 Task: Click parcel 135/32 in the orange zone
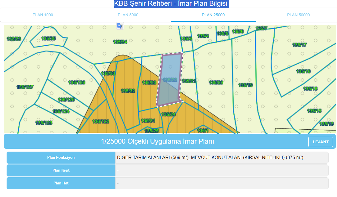coord(128,91)
